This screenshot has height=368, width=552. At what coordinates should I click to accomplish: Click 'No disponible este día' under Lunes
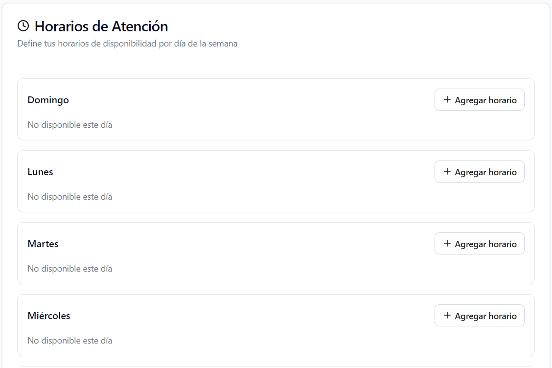coord(70,196)
